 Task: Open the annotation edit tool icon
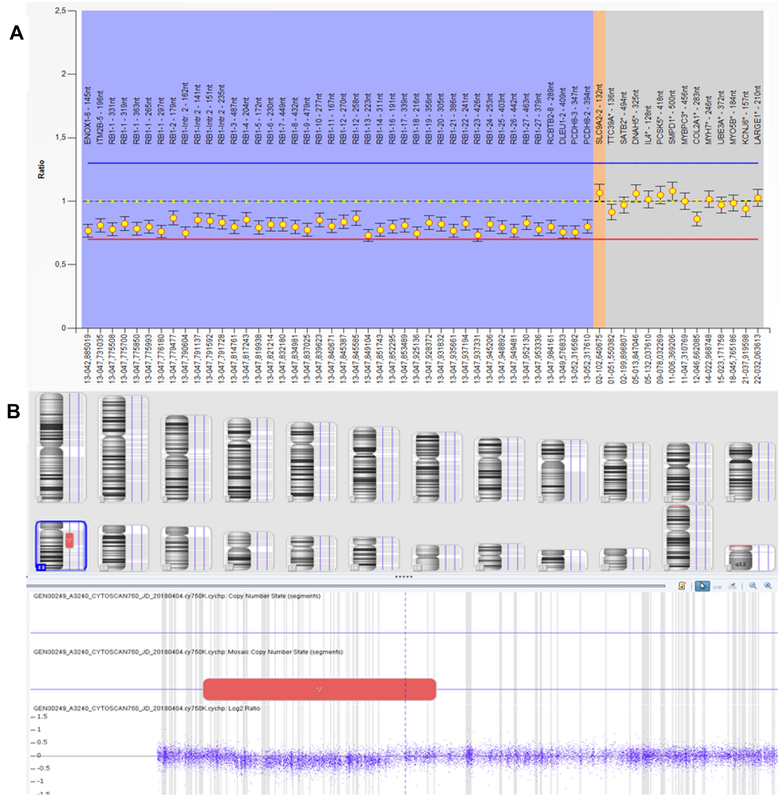682,586
